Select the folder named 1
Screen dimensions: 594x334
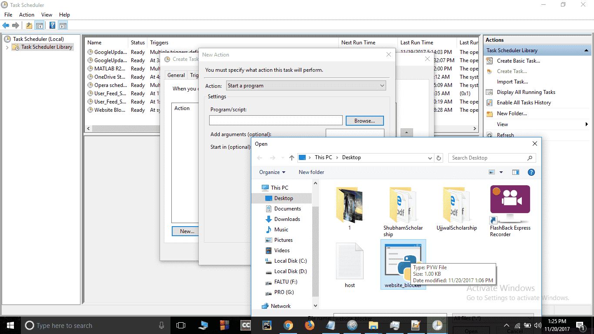point(349,208)
